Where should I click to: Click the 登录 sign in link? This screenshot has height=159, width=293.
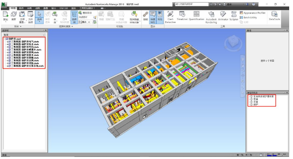pos(229,4)
